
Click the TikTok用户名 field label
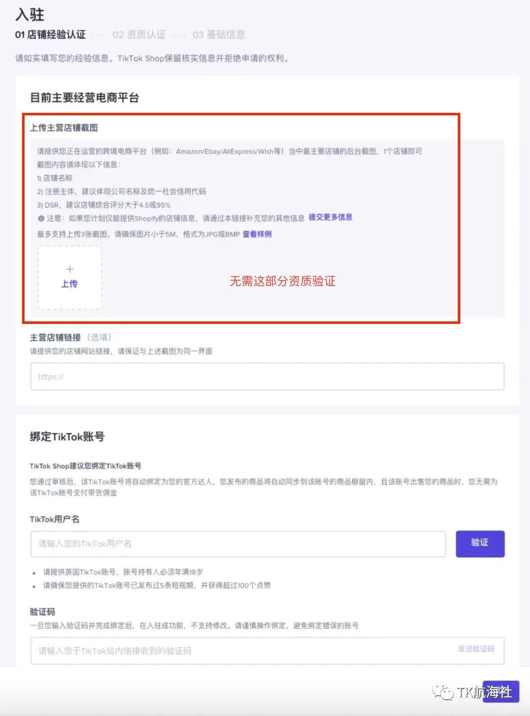coord(54,519)
